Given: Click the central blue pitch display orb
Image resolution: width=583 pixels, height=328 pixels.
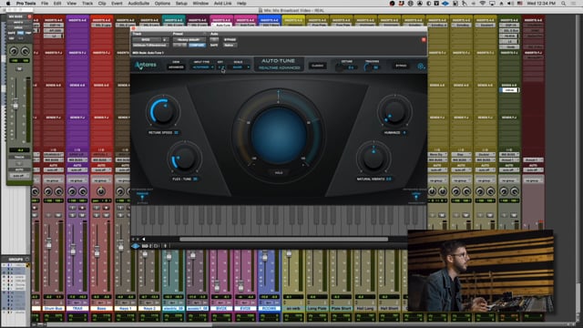Looking at the screenshot, I should tap(279, 136).
